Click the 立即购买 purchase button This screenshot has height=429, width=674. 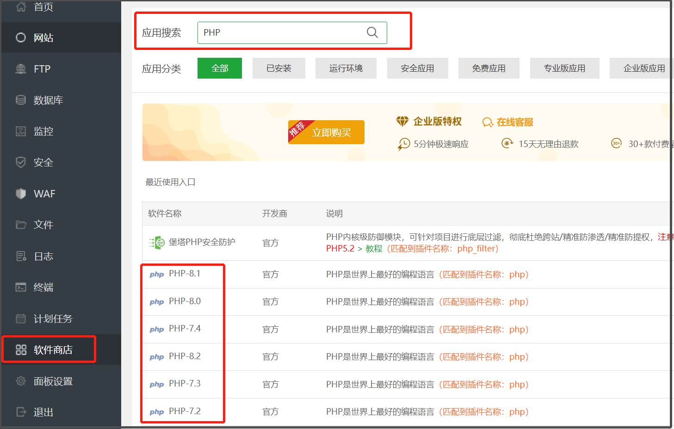point(331,133)
